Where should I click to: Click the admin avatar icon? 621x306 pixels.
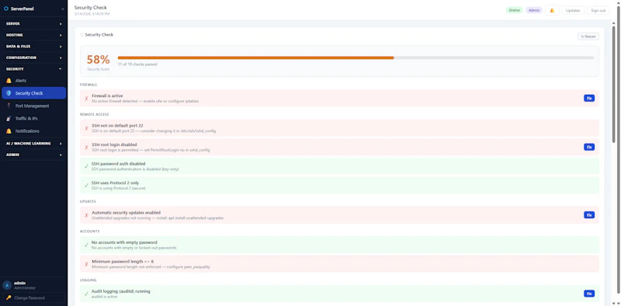coord(7,285)
